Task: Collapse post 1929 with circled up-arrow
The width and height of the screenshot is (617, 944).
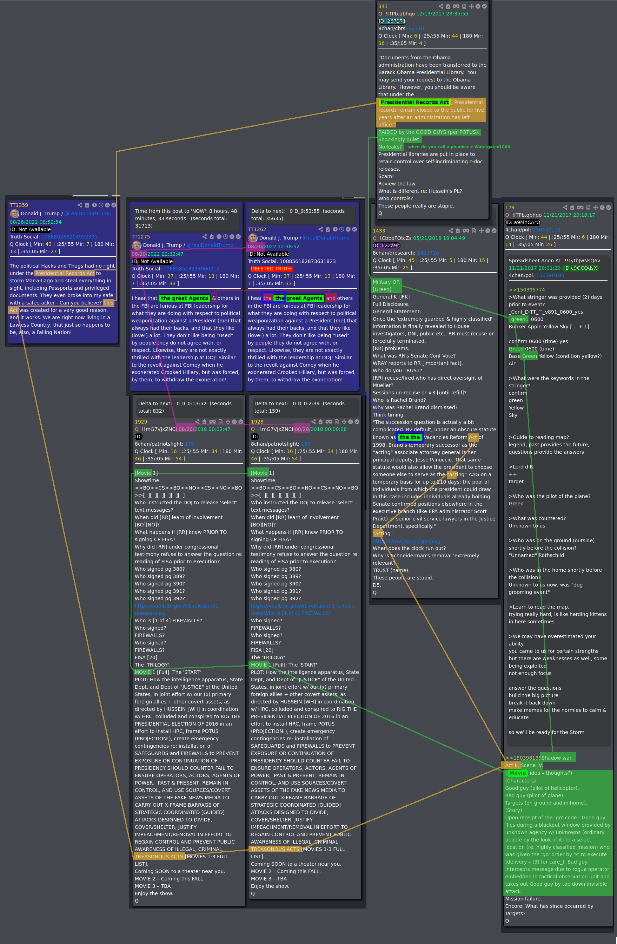Action: coord(234,422)
